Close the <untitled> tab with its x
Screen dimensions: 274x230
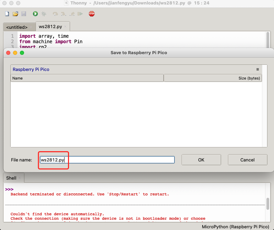[31, 27]
